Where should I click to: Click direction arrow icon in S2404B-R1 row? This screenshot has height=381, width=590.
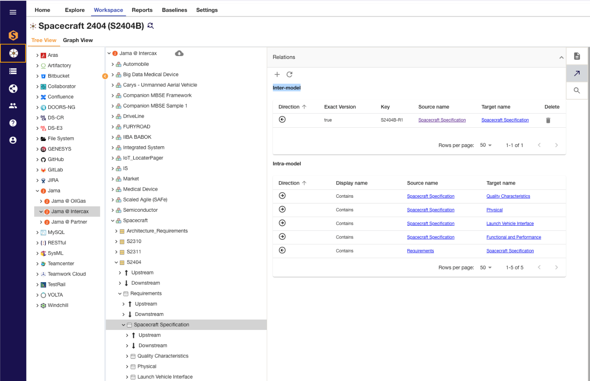282,119
